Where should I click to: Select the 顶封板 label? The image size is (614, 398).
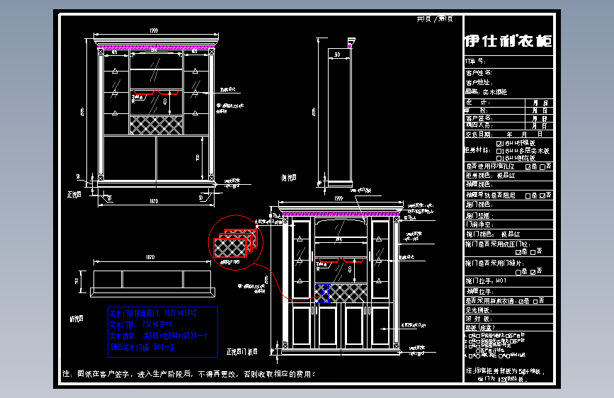[x=479, y=319]
